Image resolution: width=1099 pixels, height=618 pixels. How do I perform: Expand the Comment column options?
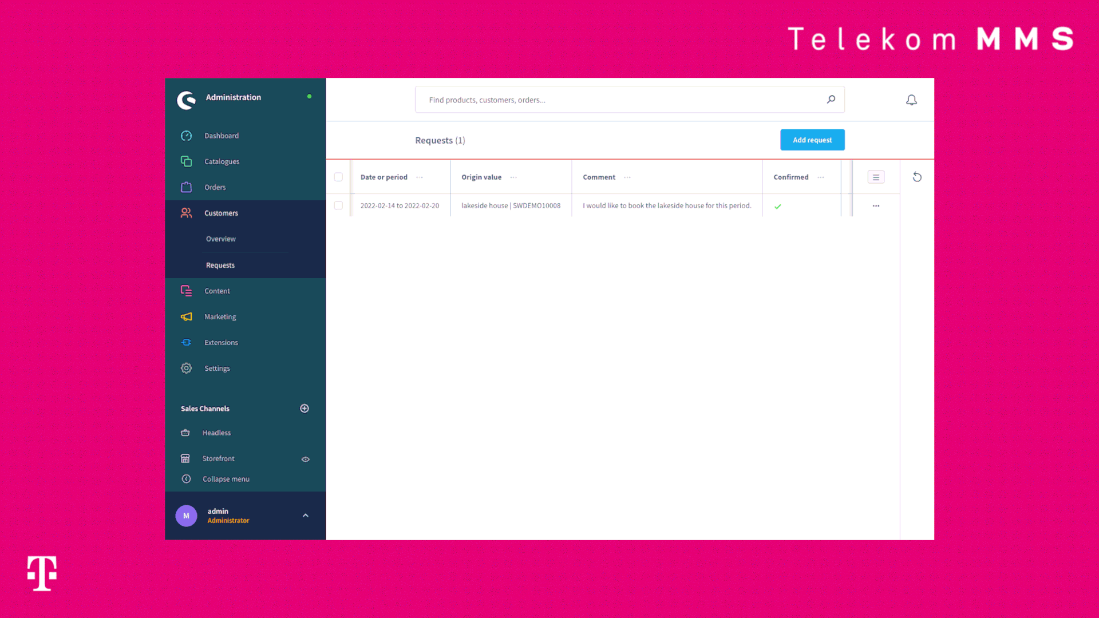(627, 177)
